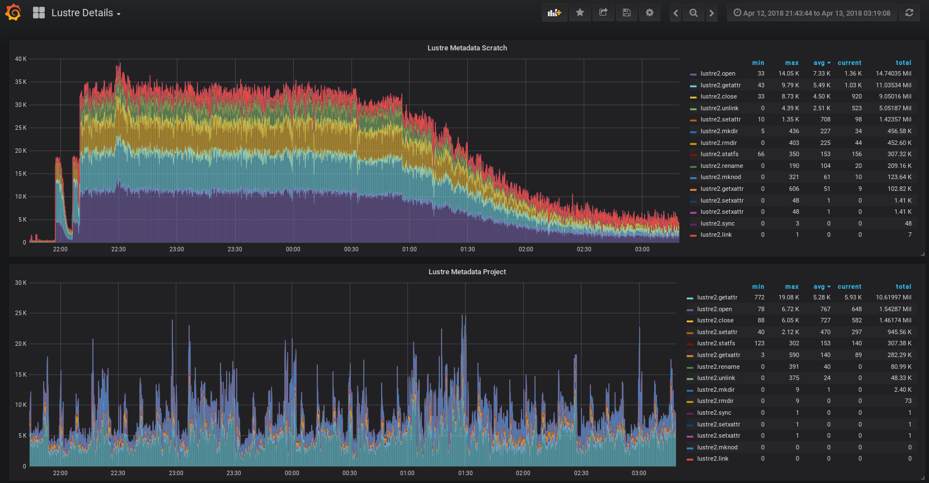Star this dashboard as favorite

point(580,13)
